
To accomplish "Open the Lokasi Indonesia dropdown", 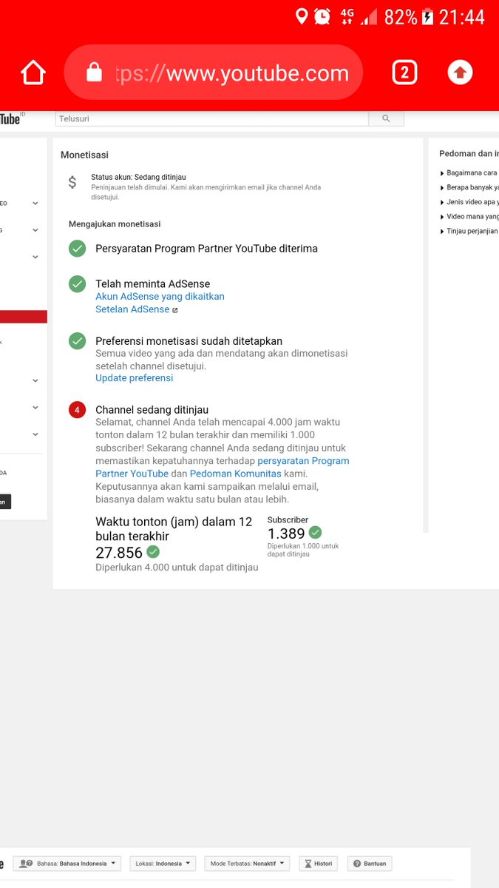I will pos(163,864).
